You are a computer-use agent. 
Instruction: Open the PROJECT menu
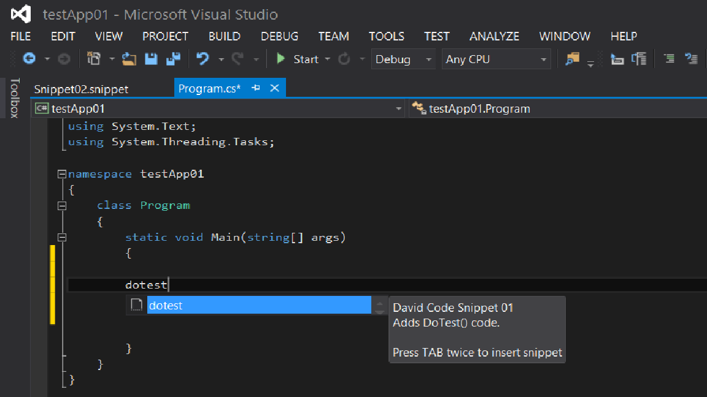(165, 36)
